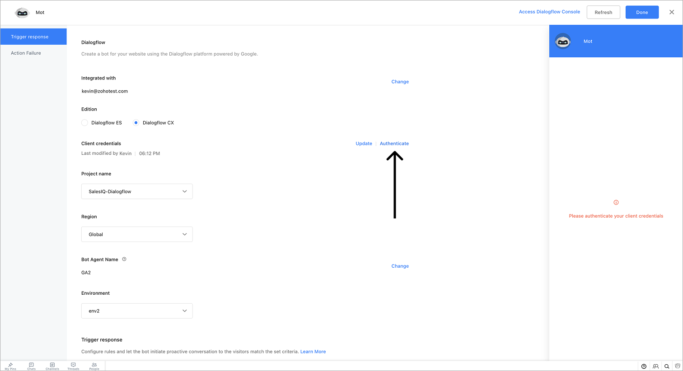Expand the Region dropdown
The width and height of the screenshot is (683, 371).
(x=137, y=234)
